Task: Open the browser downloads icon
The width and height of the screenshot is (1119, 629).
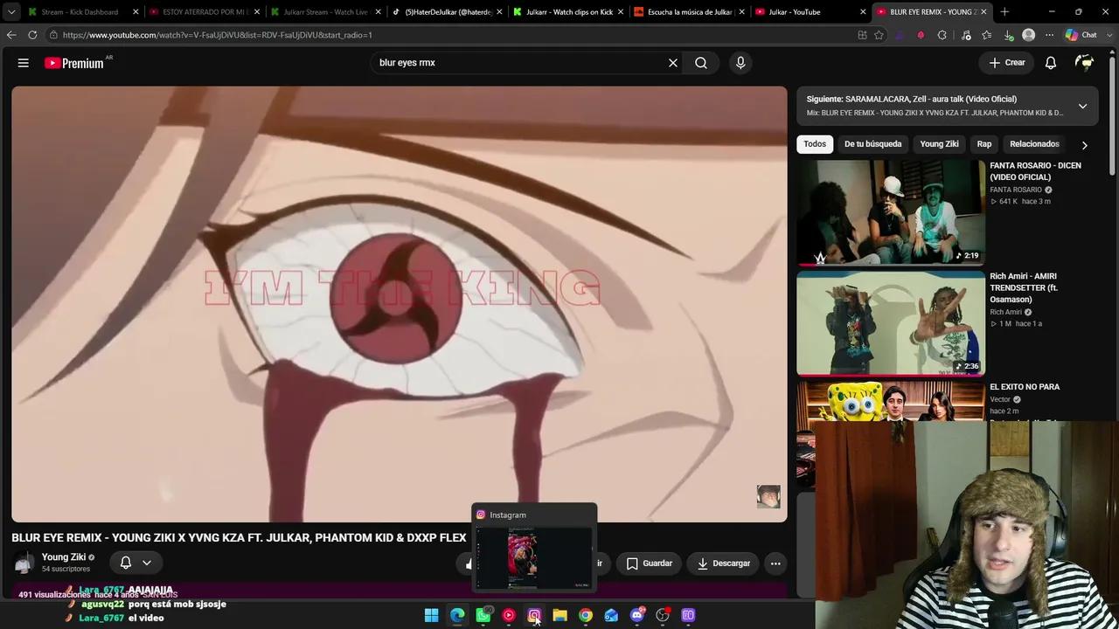Action: (1008, 35)
